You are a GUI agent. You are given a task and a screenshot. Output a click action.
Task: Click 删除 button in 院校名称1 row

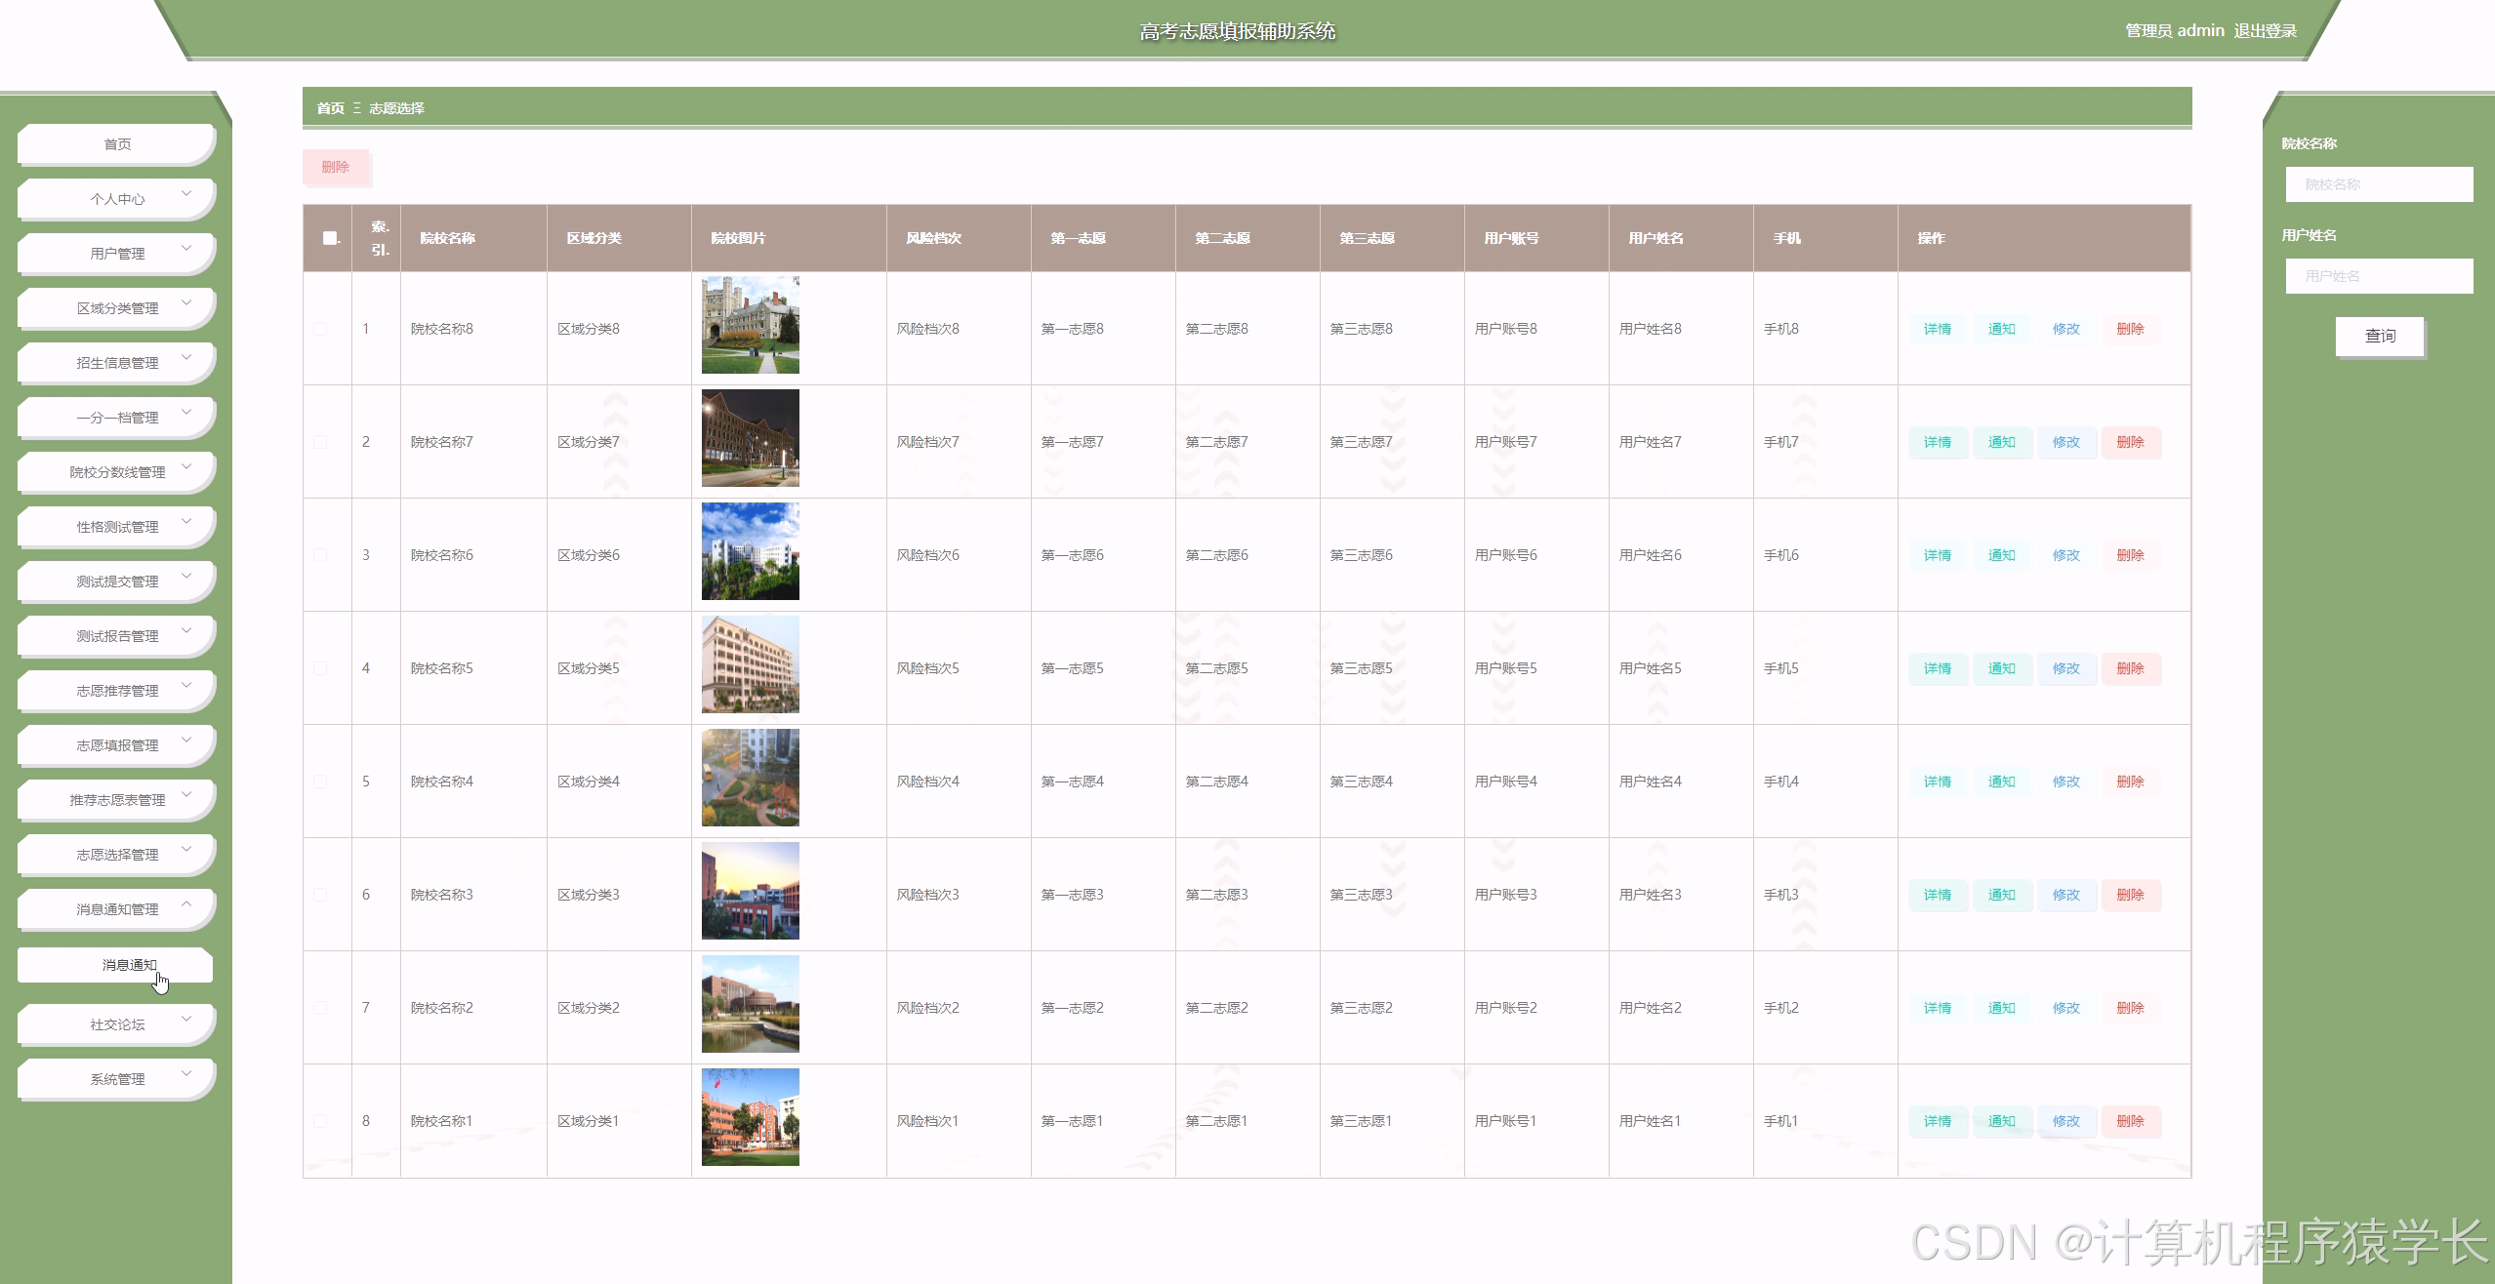[x=2130, y=1121]
